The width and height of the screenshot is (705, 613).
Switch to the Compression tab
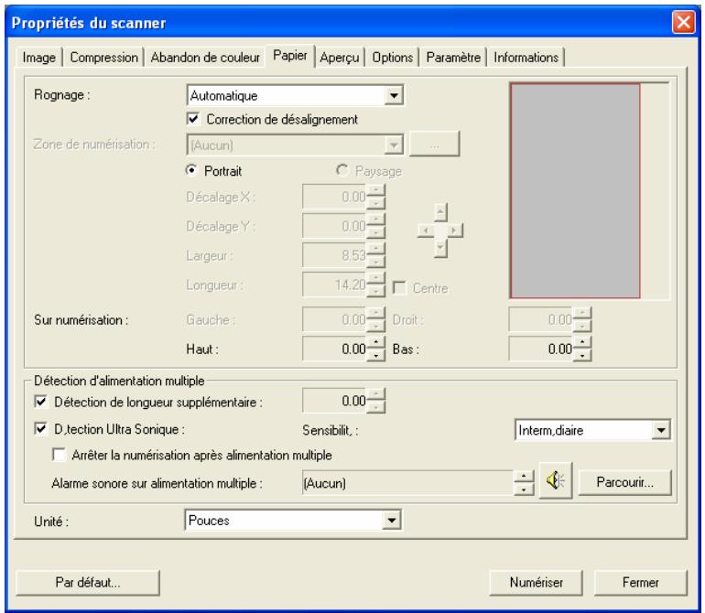click(103, 58)
